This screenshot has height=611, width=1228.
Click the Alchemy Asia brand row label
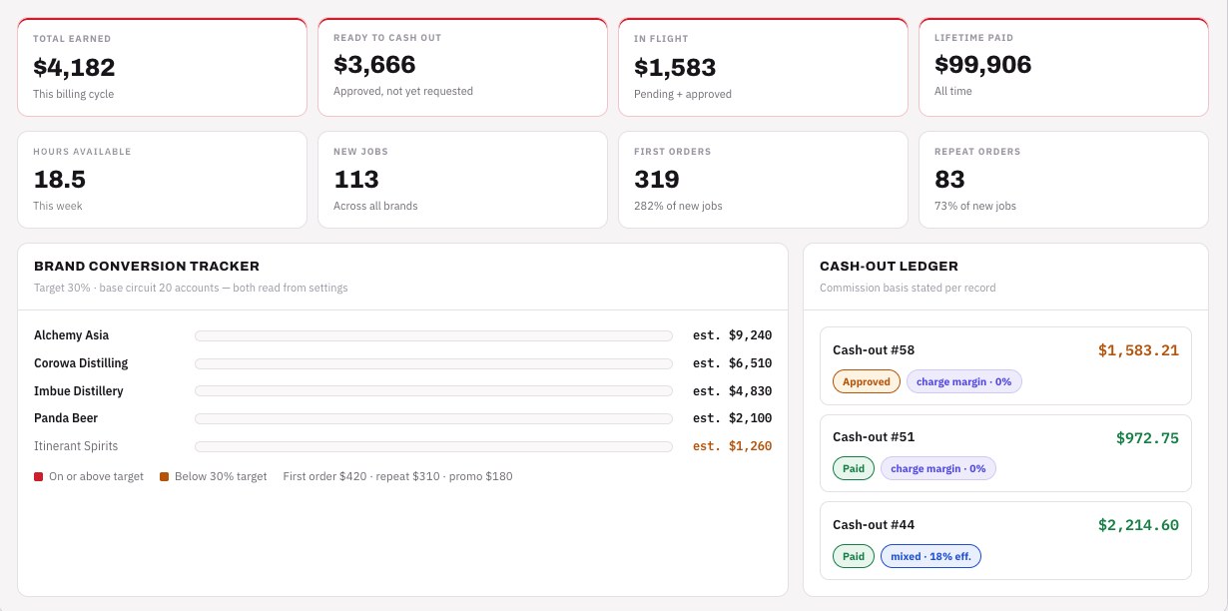72,335
